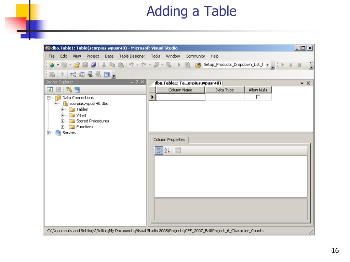Screen dimensions: 350x262
Task: Open the File menu
Action: [52, 56]
